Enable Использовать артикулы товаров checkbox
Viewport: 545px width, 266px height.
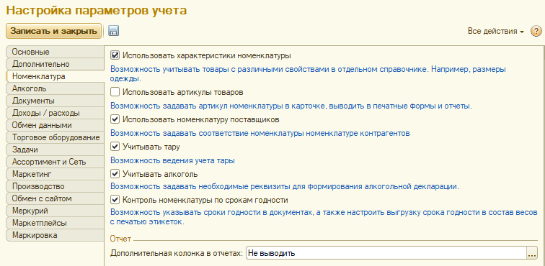[115, 92]
